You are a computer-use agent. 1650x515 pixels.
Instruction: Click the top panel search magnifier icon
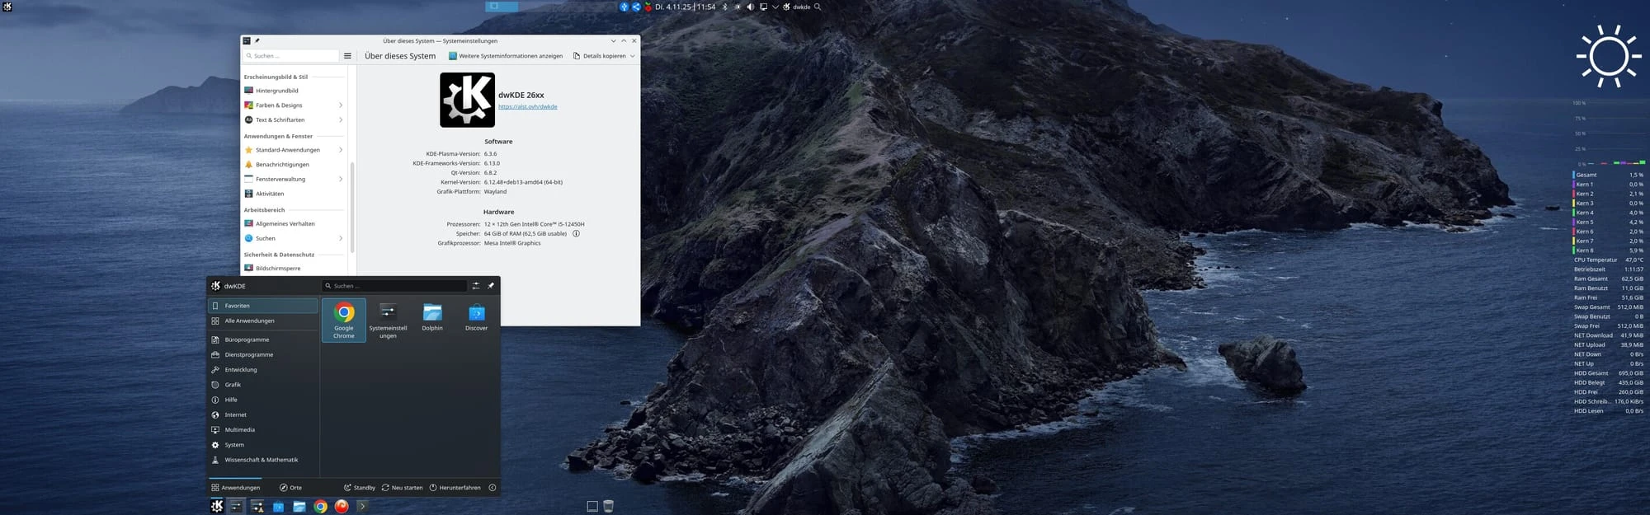tap(818, 7)
